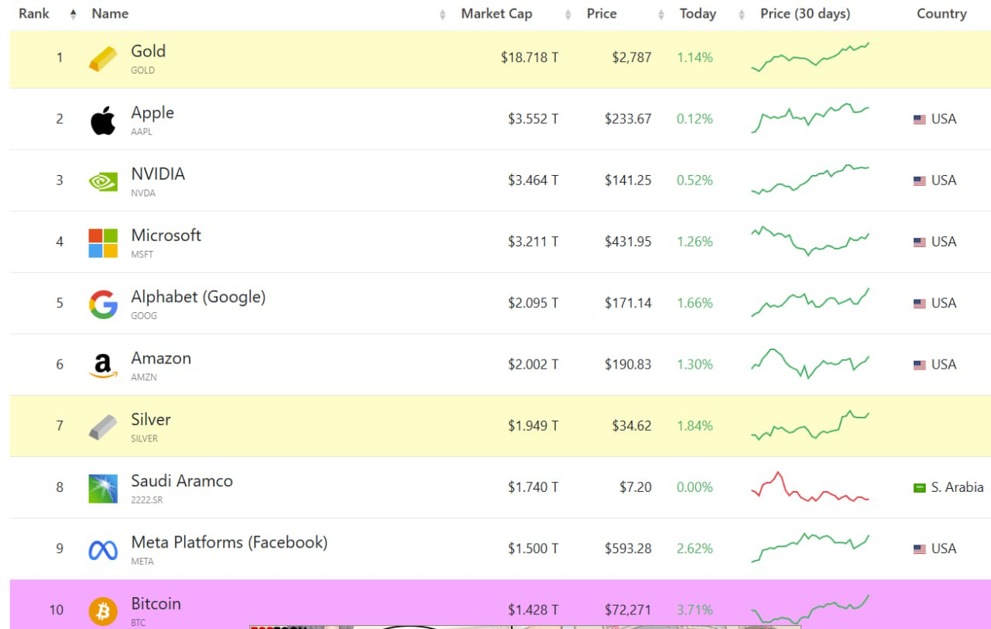Click Alphabet's 30-day price chart
Viewport: 991px width, 629px height.
click(x=811, y=302)
